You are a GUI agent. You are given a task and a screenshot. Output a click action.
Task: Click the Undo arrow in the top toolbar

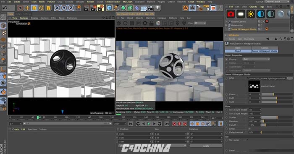[x=5, y=8]
